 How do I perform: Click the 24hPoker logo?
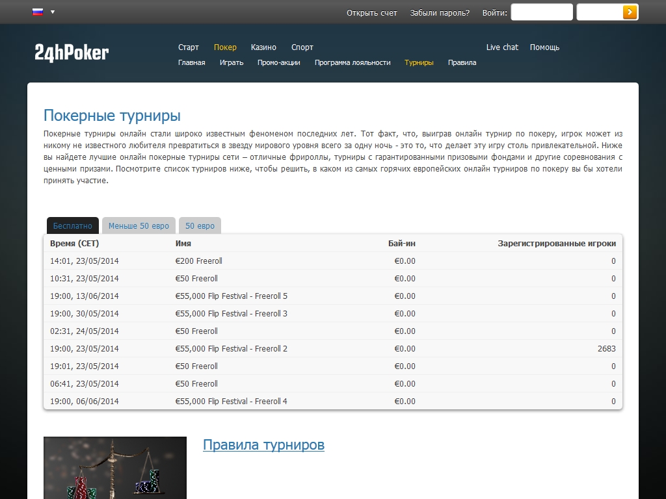pyautogui.click(x=72, y=53)
